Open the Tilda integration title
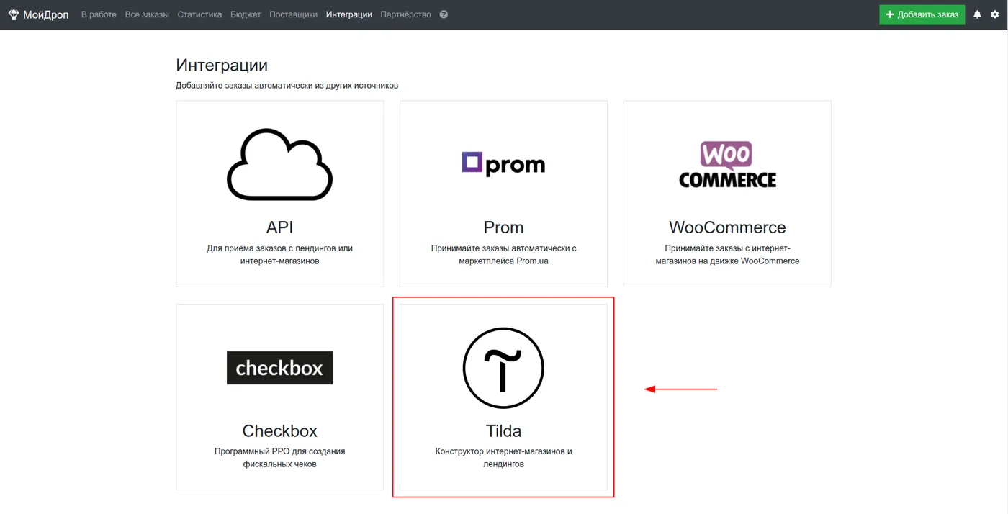This screenshot has height=514, width=1008. tap(503, 431)
